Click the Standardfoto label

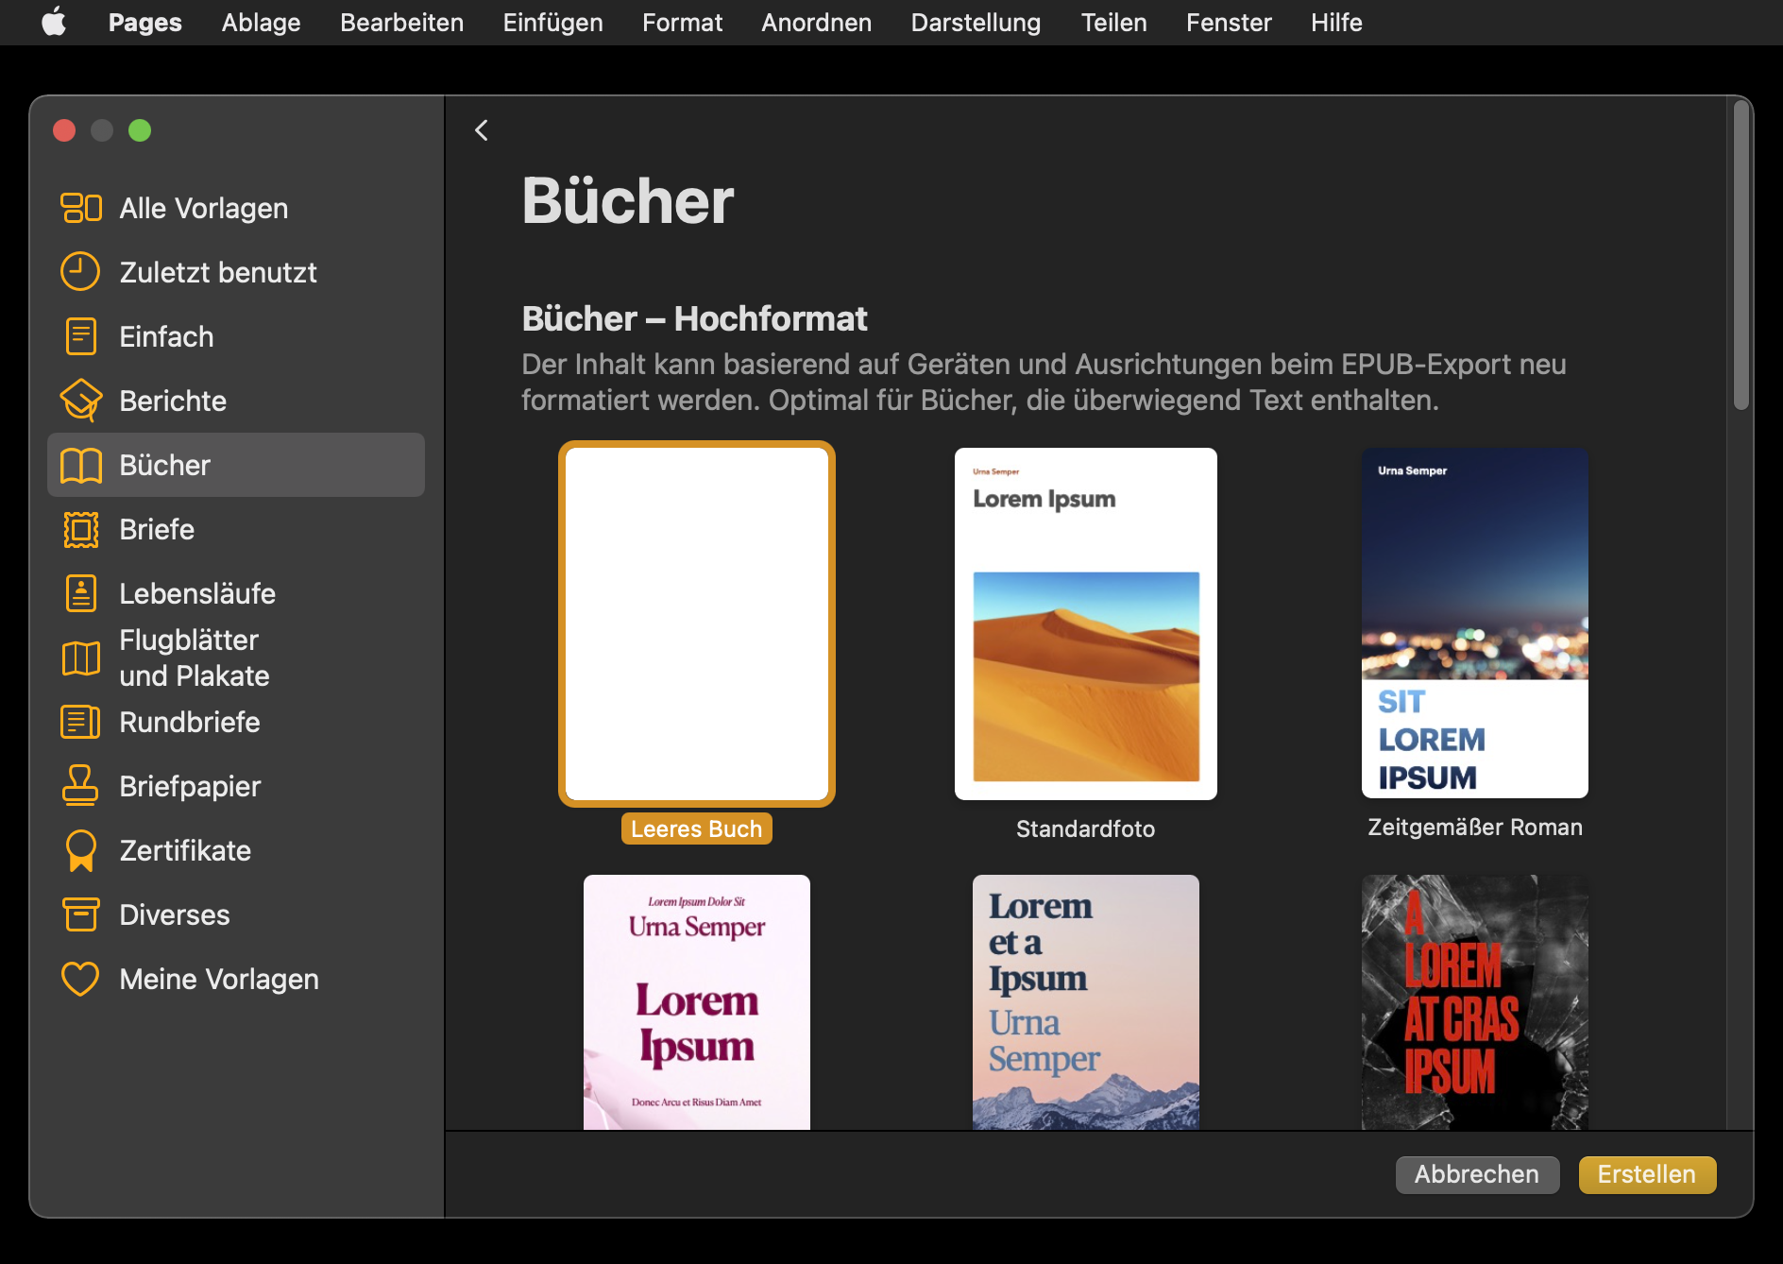coord(1086,828)
